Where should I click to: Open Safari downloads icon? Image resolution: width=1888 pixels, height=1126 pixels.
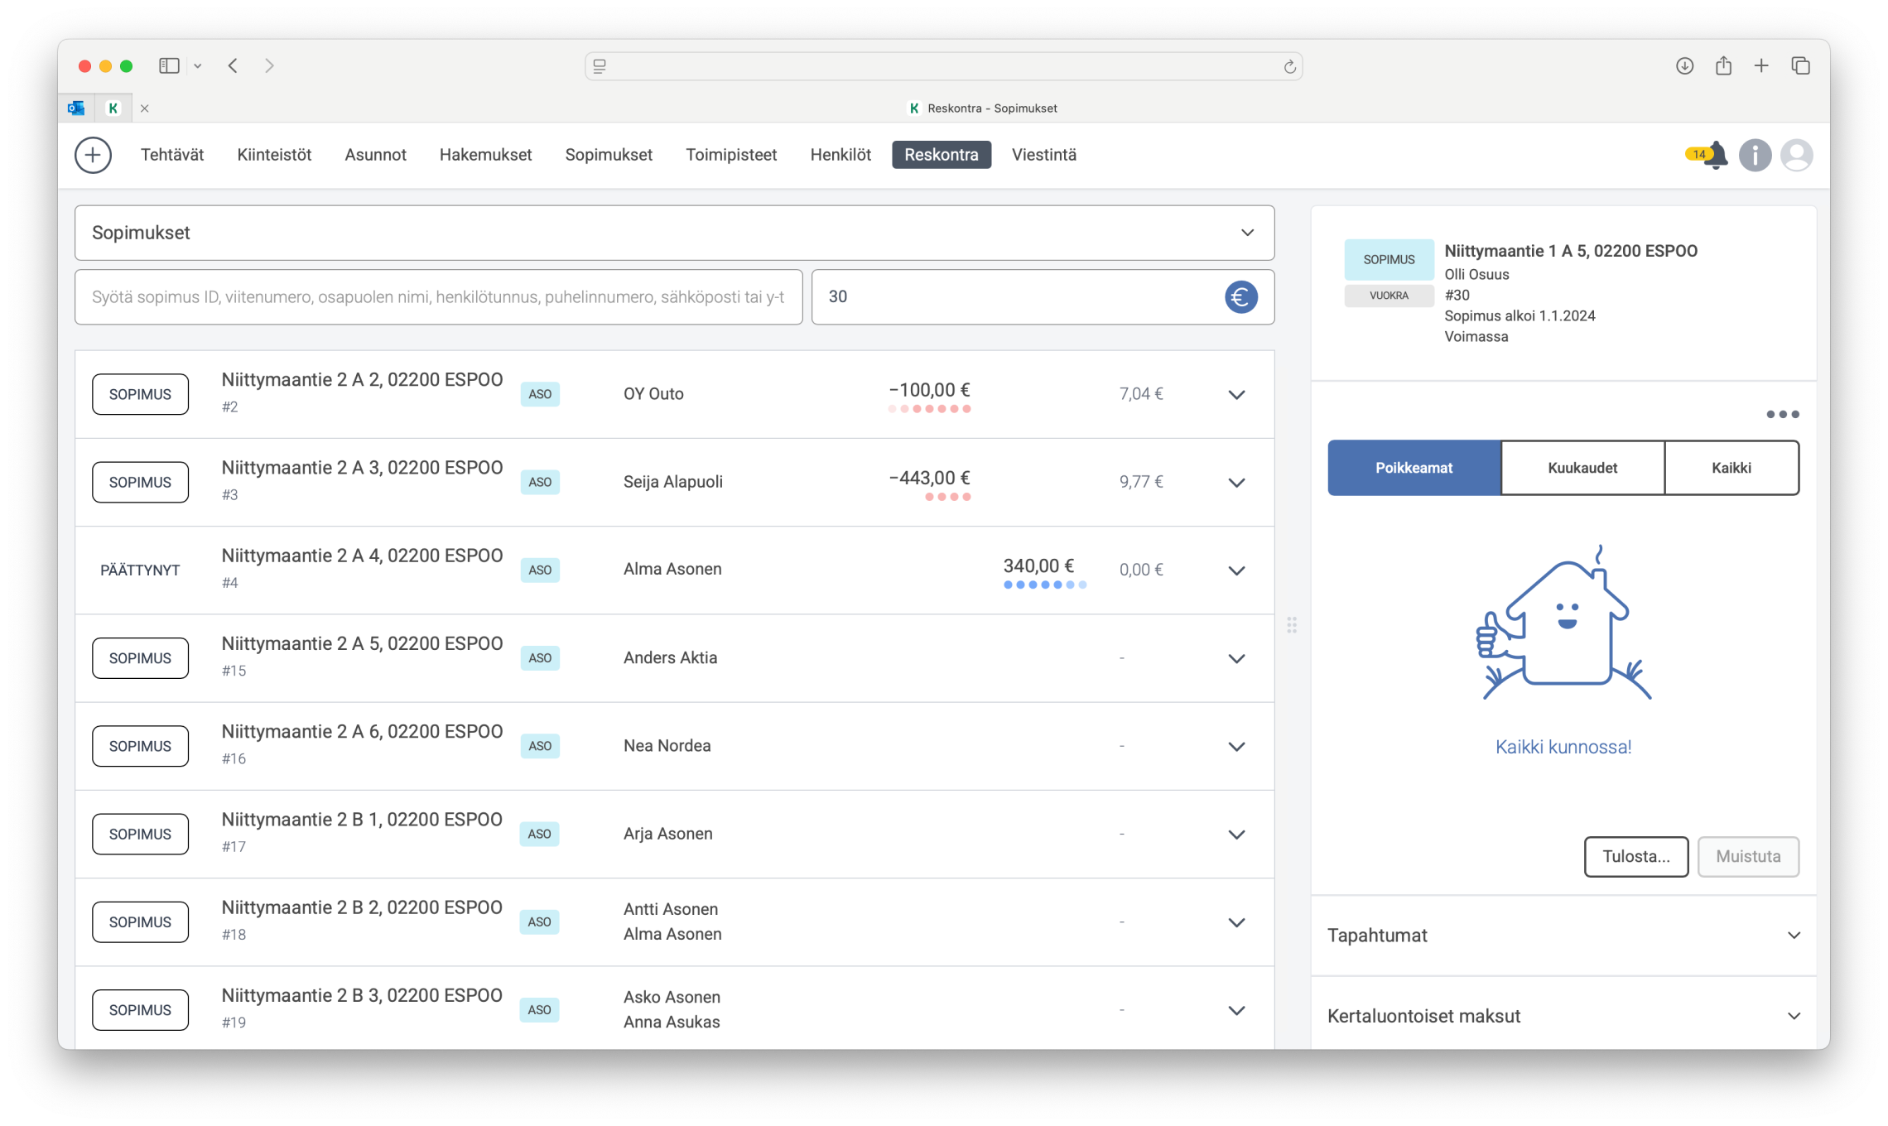[x=1684, y=65]
